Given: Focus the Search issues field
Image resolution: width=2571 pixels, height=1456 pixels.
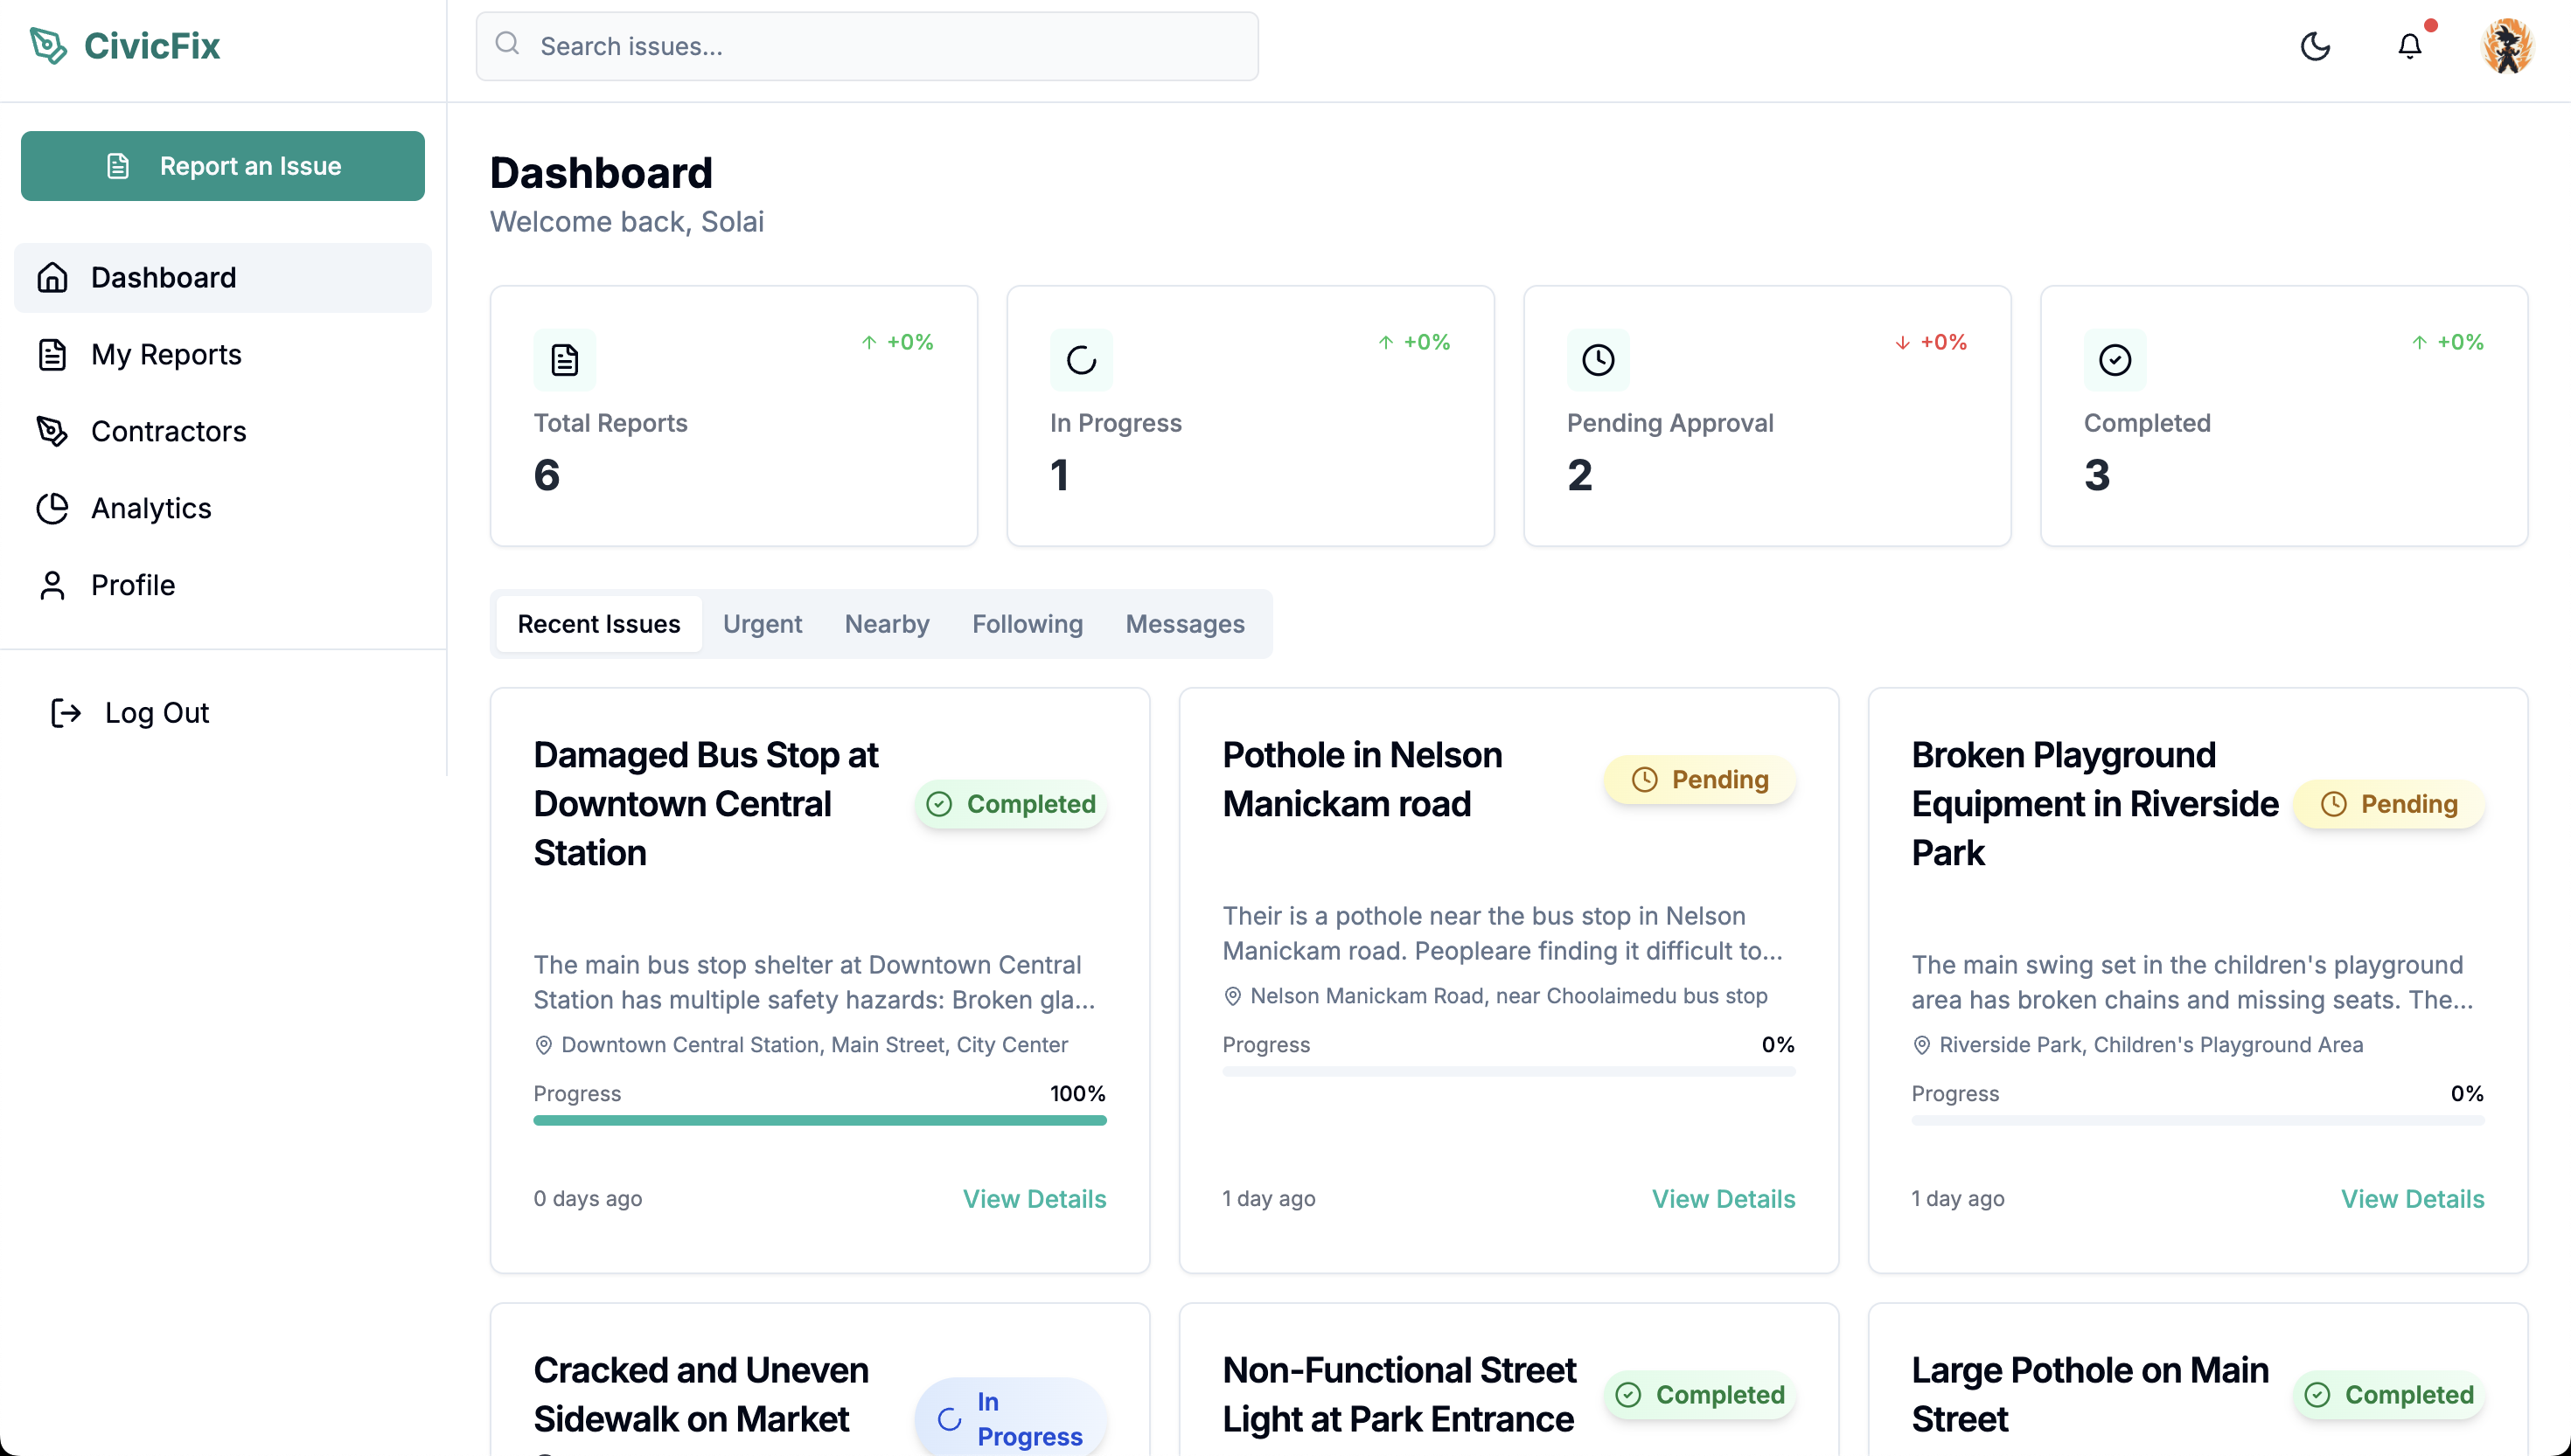Looking at the screenshot, I should (867, 46).
